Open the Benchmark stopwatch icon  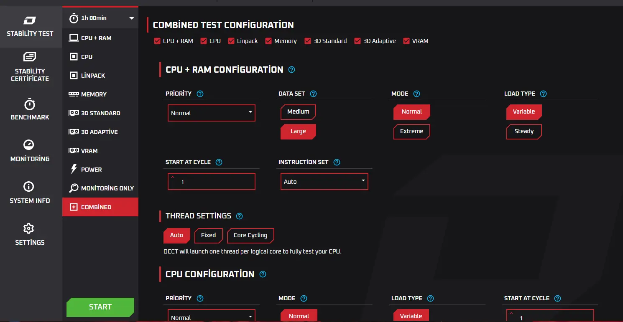(30, 104)
